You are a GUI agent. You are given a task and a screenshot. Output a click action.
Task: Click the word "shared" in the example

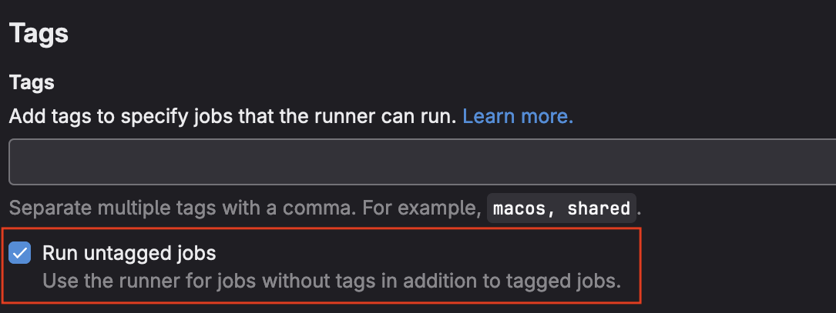(x=599, y=208)
